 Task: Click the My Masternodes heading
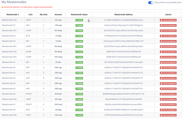coord(14,2)
